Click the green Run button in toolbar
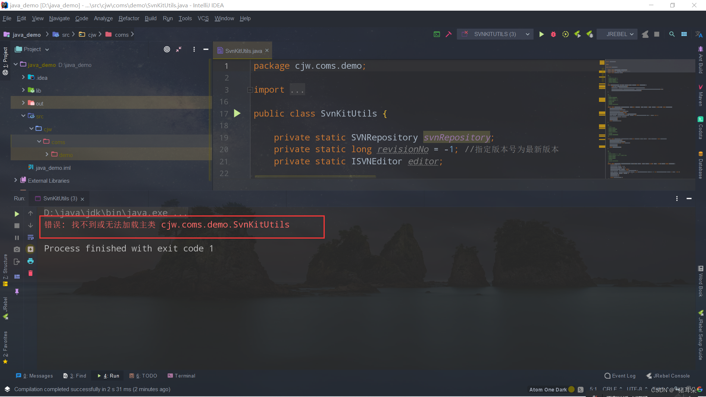 click(541, 34)
